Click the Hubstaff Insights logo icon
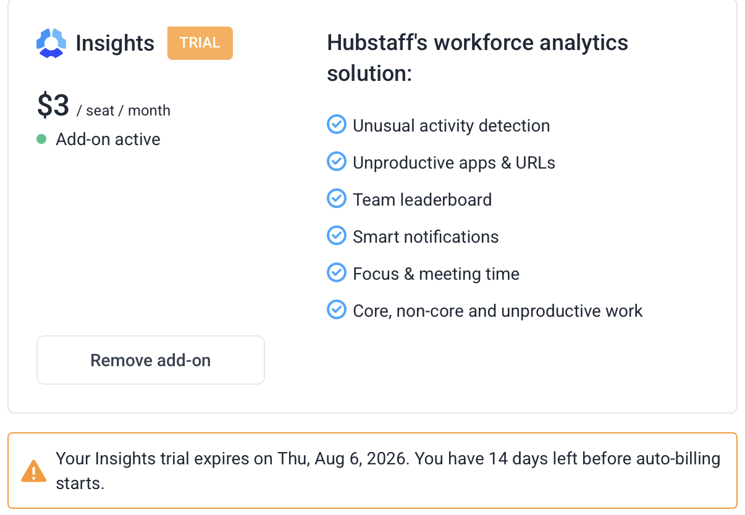Viewport: 745px width, 515px height. click(x=51, y=43)
